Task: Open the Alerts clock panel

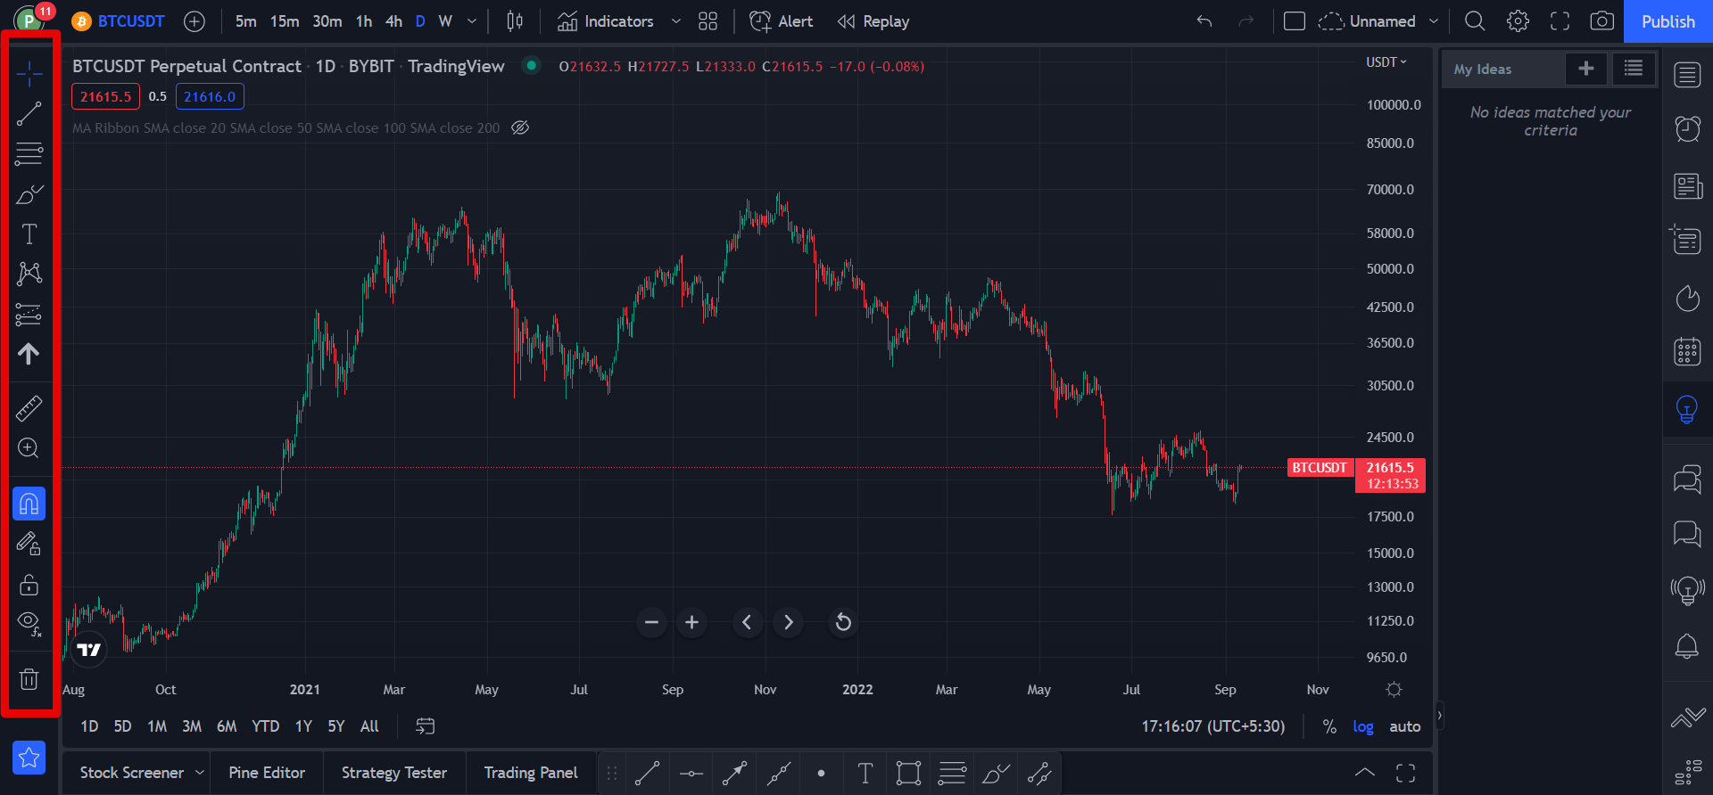Action: pyautogui.click(x=1687, y=129)
